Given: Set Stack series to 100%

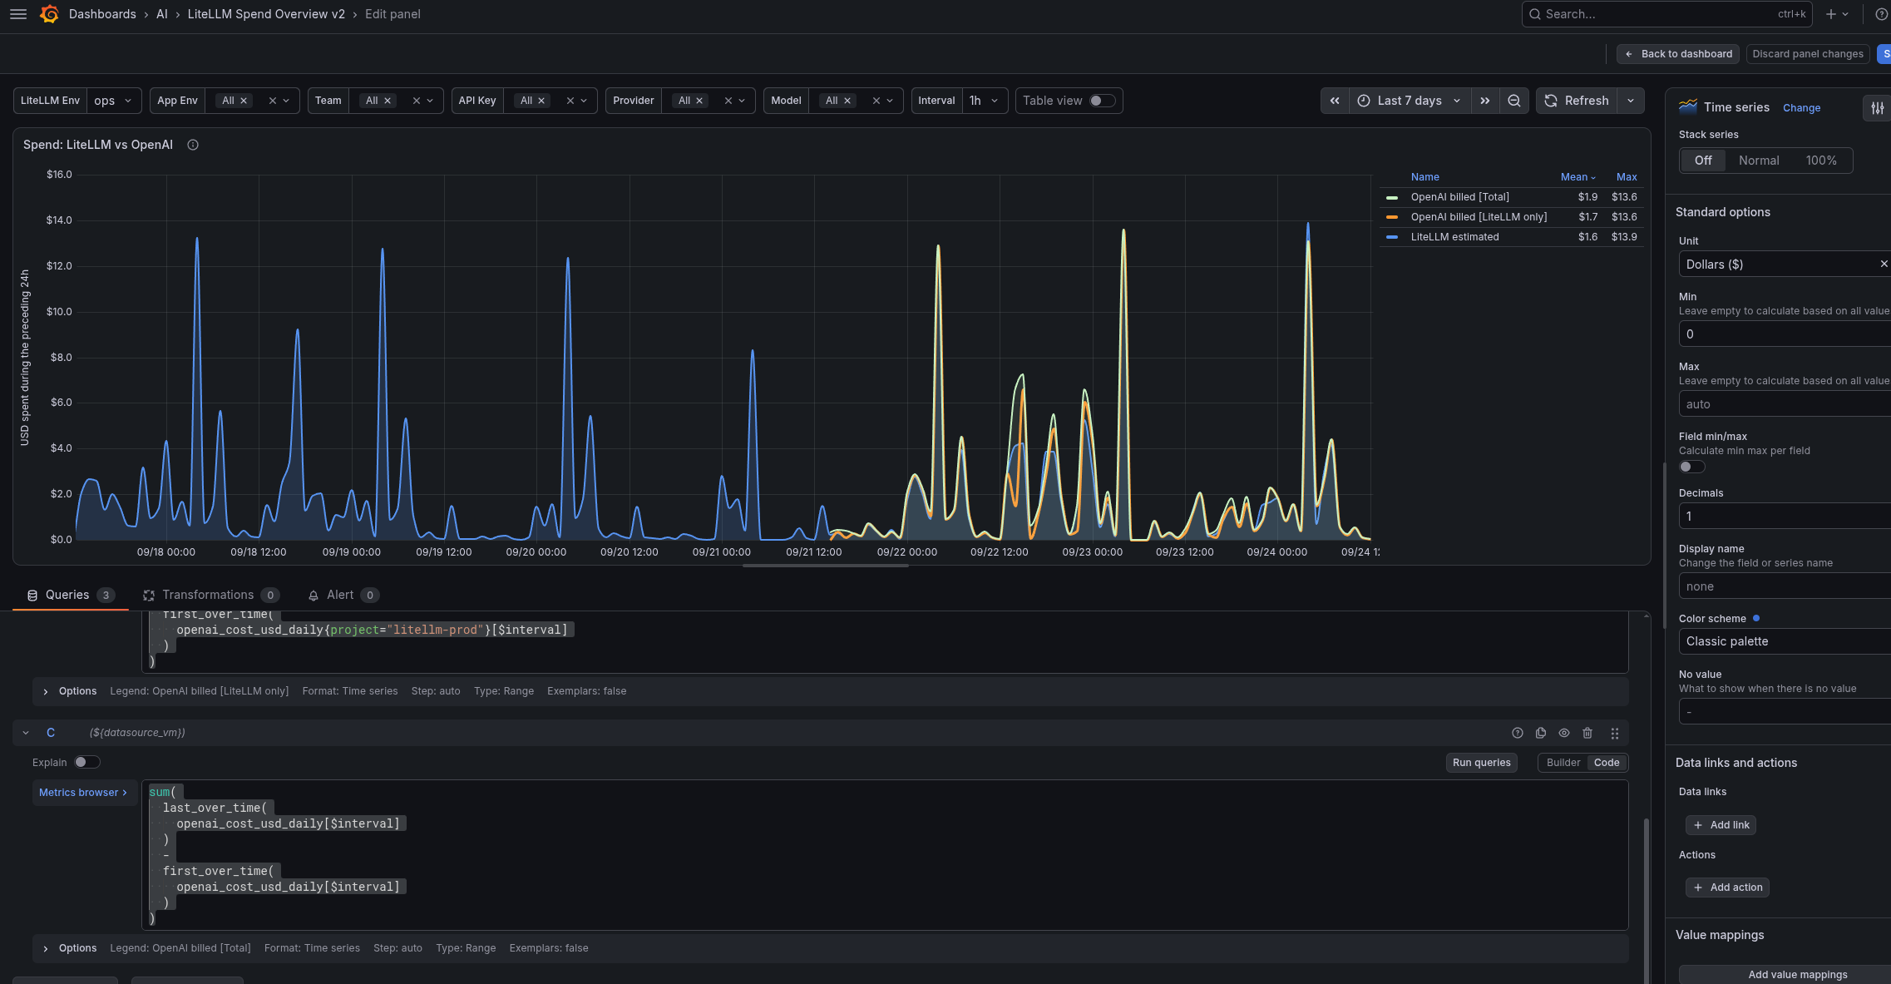Looking at the screenshot, I should (x=1821, y=161).
